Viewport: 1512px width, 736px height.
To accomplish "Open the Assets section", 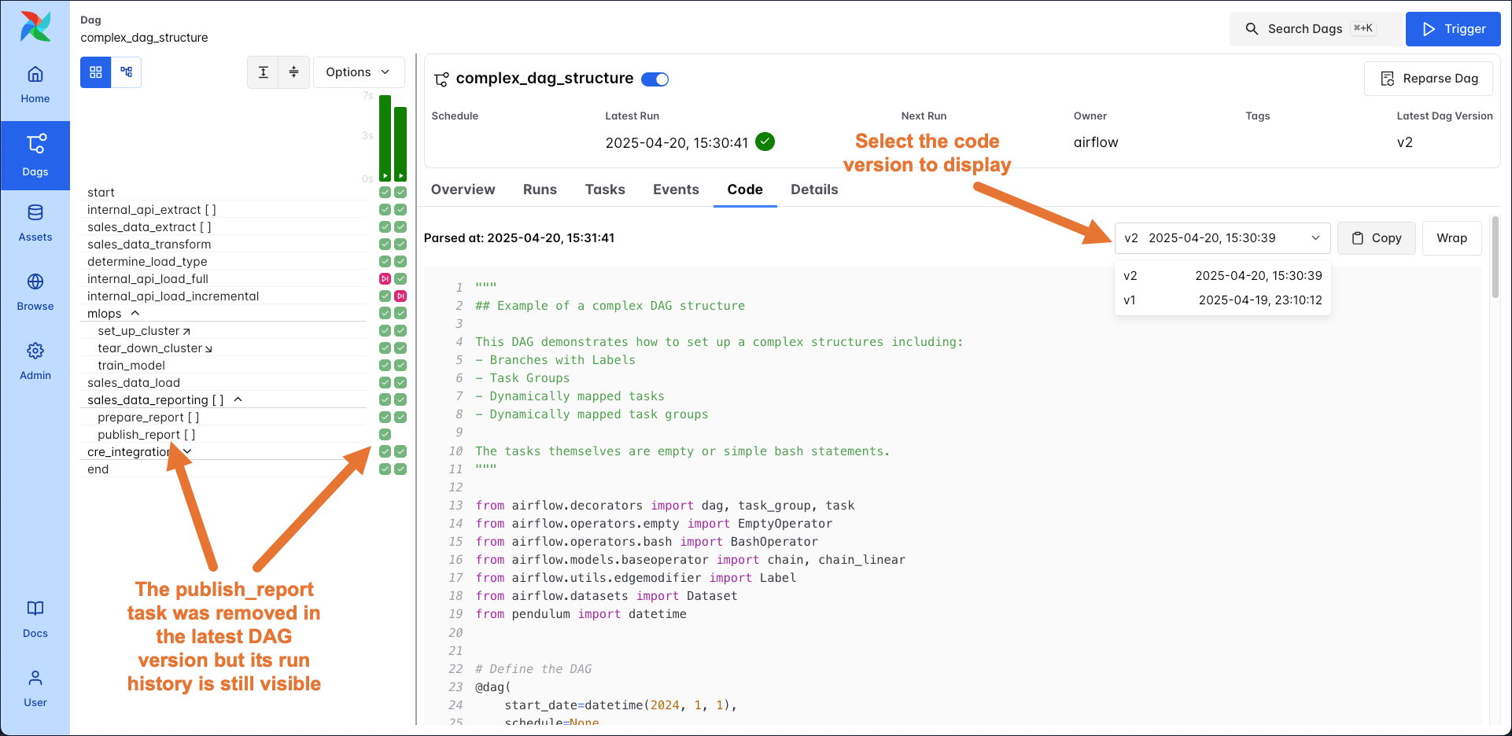I will pyautogui.click(x=35, y=223).
